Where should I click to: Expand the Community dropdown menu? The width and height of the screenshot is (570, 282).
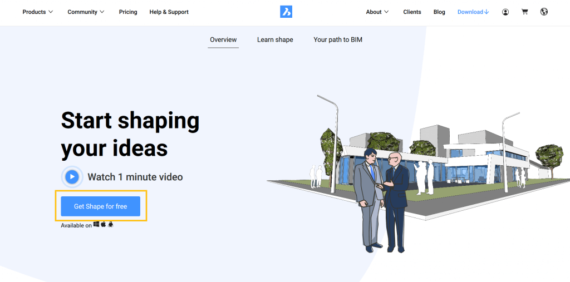[86, 12]
